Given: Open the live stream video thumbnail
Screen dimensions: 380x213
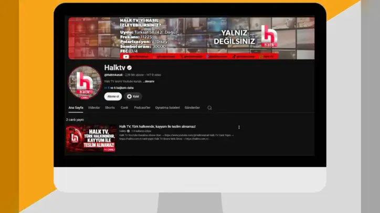Looking at the screenshot, I should pyautogui.click(x=91, y=139).
